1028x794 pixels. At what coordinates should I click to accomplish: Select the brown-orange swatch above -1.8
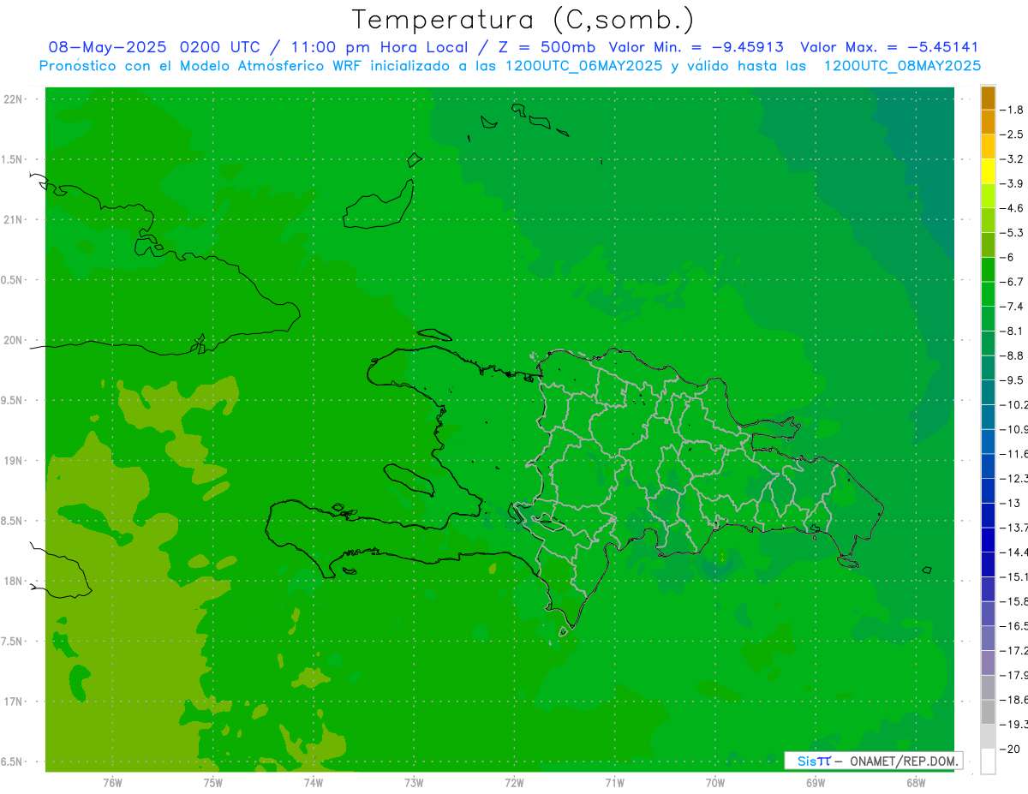[988, 98]
